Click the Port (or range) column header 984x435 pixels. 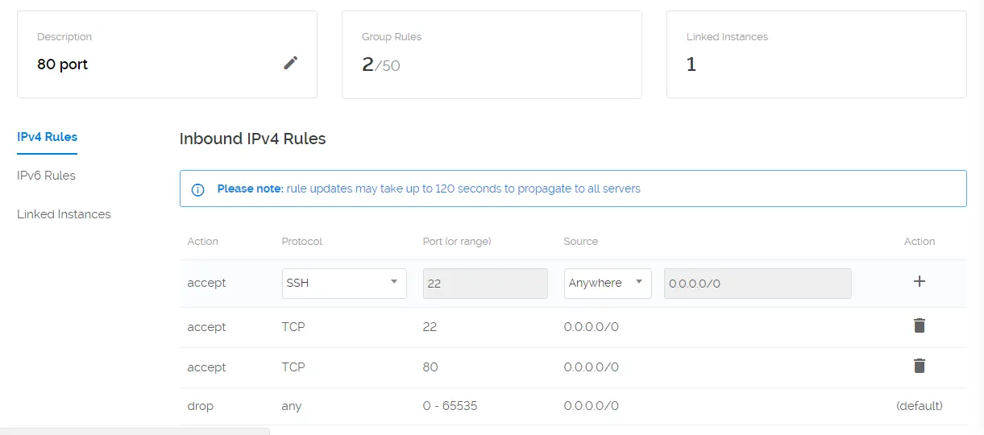click(x=457, y=242)
